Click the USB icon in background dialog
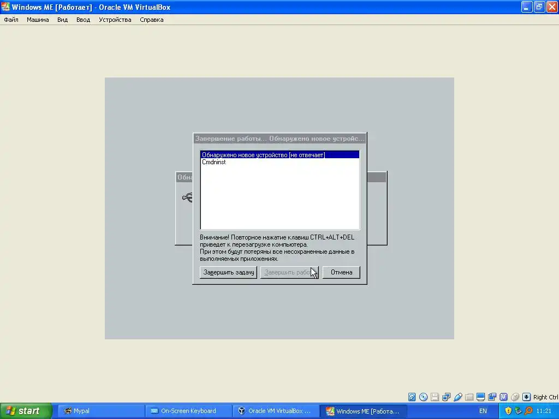The height and width of the screenshot is (419, 559). [187, 197]
